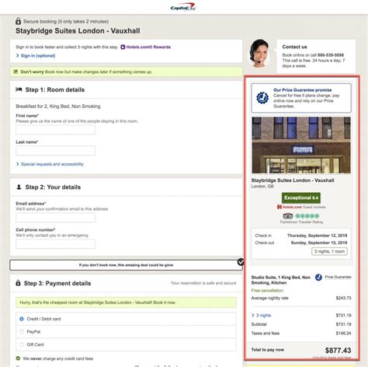
Task: Click the Price Guarantee promise badge icon
Action: point(262,98)
